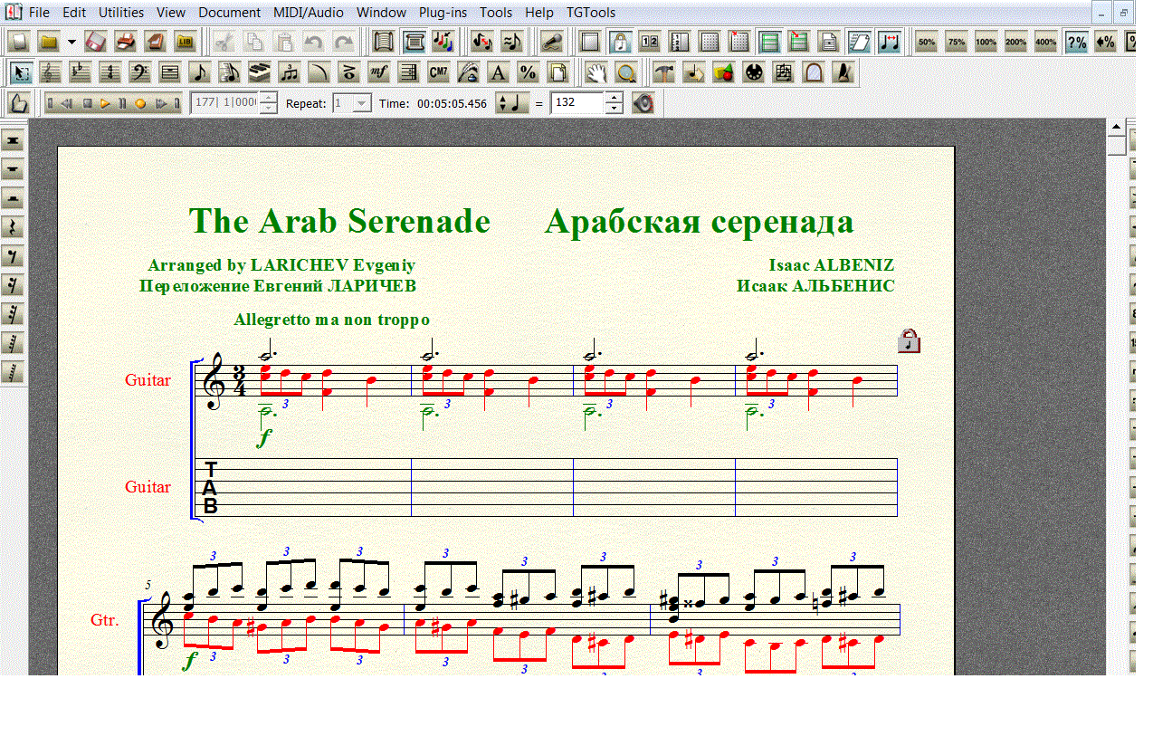Select the Graphics tool shapes icon

point(724,72)
